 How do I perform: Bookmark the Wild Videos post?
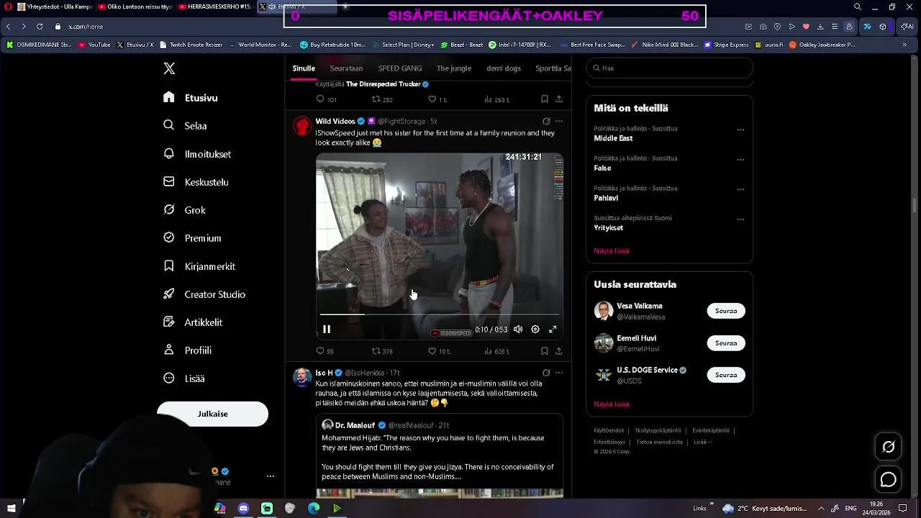point(545,351)
